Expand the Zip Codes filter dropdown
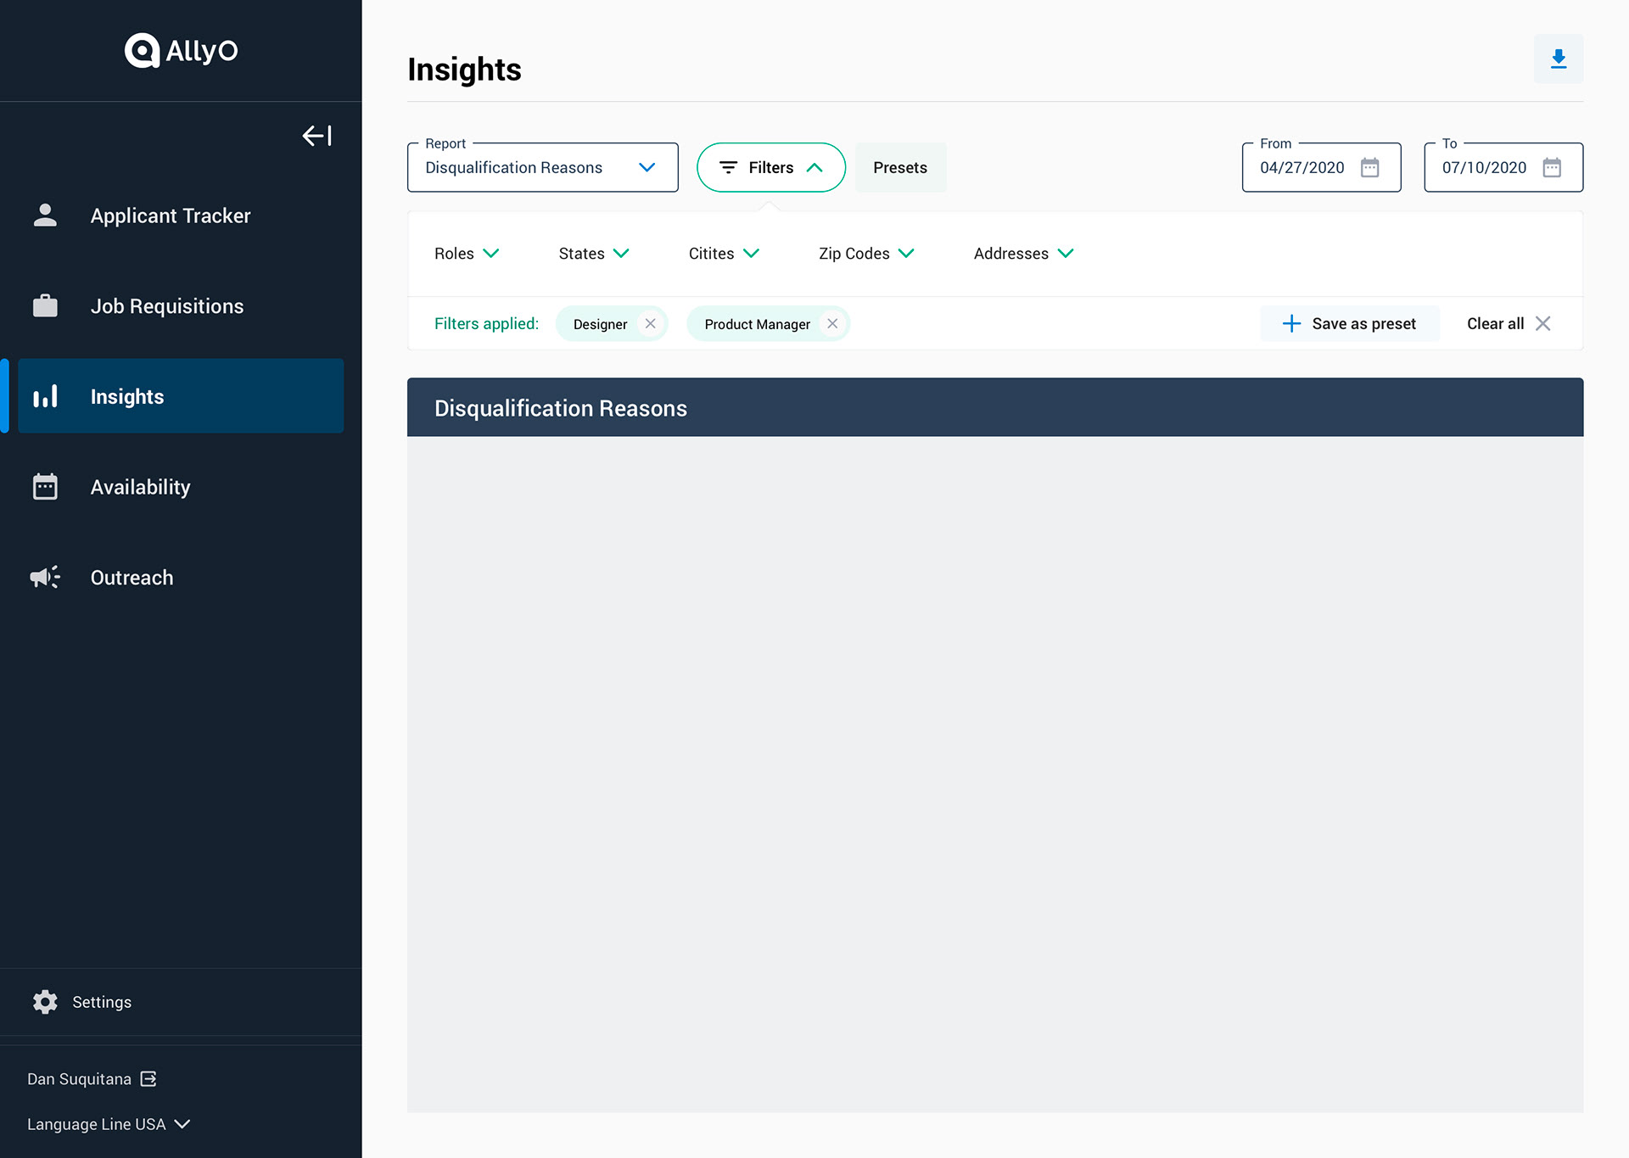 [x=866, y=254]
